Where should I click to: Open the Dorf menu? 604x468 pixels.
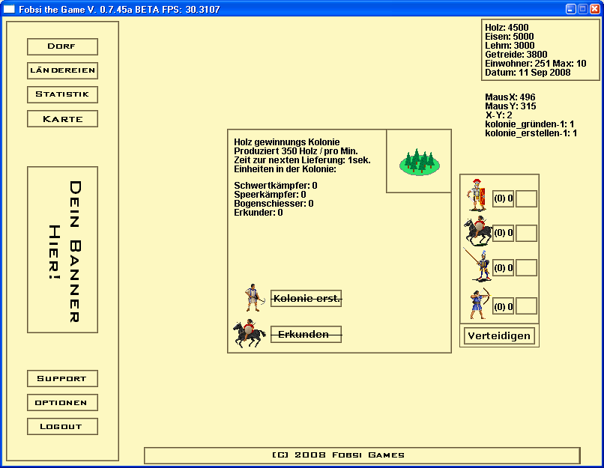[62, 46]
